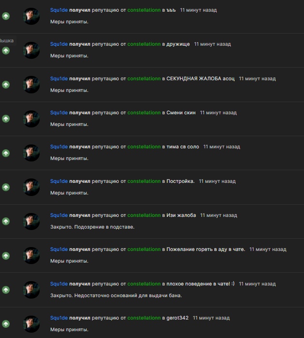Screen dimensions: 304x338
Task: Open the Squ1de avatar in the Пожелание гореть row
Action: [32, 255]
